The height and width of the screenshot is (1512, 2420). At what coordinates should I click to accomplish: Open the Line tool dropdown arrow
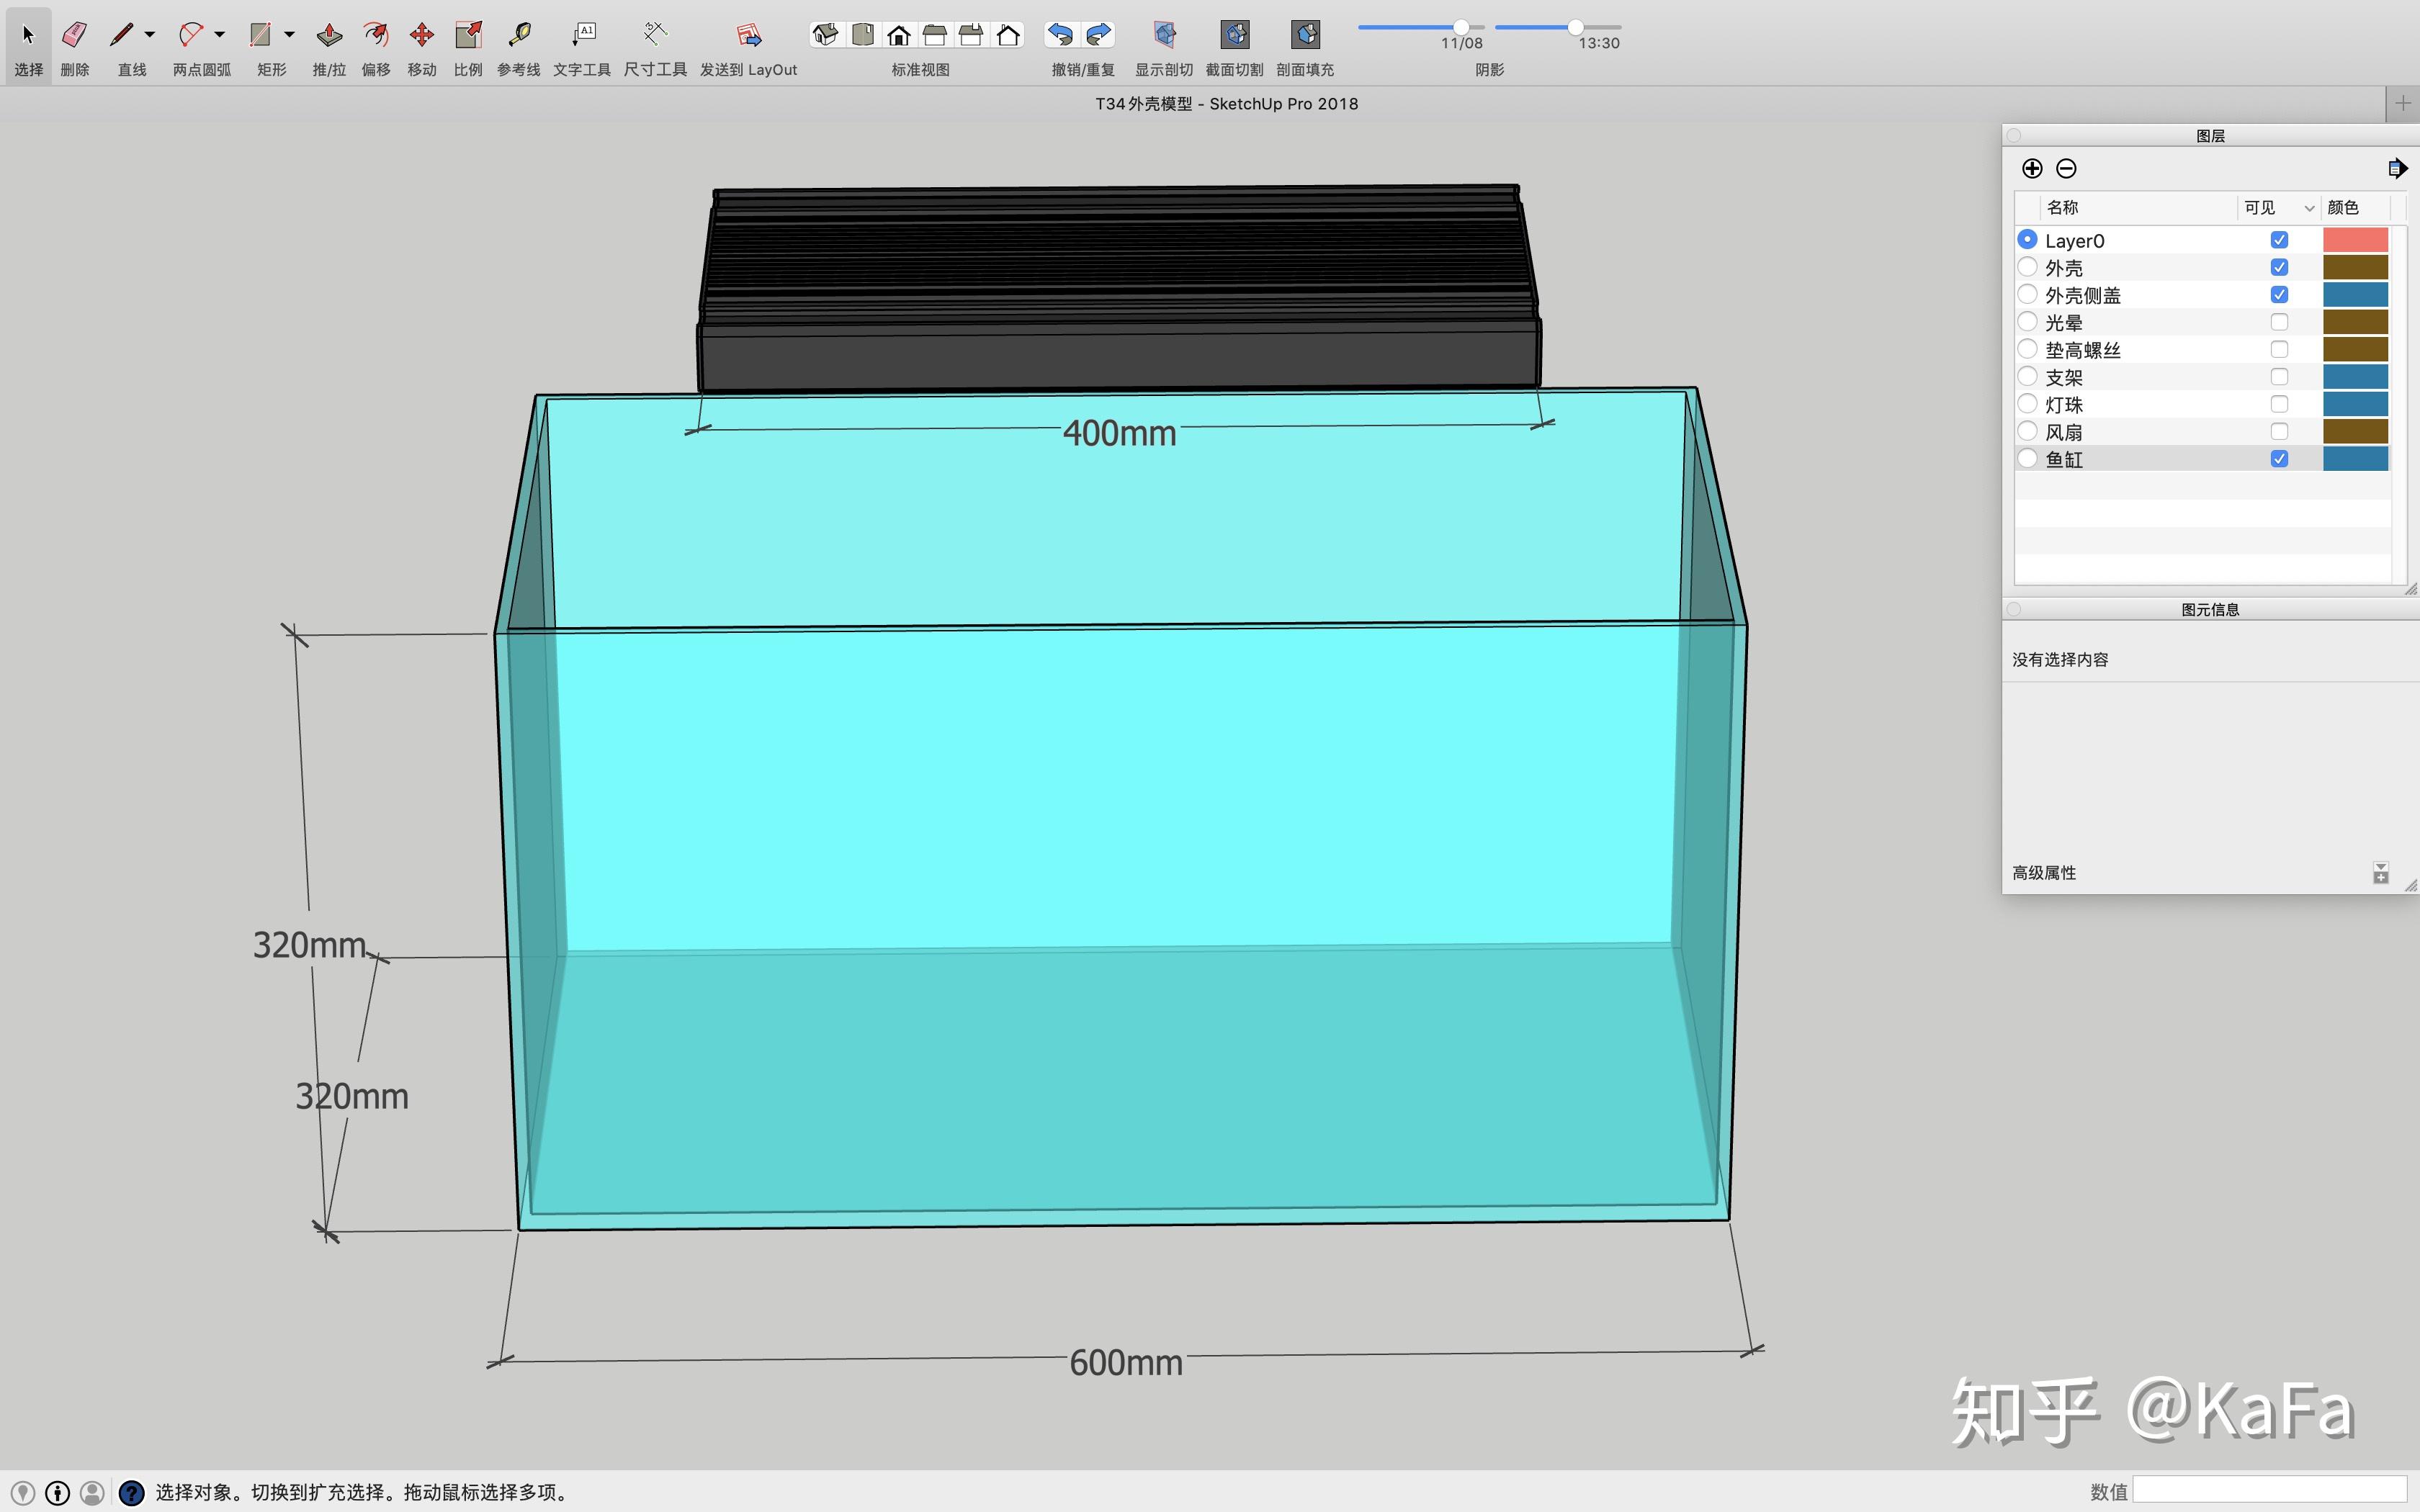tap(150, 35)
